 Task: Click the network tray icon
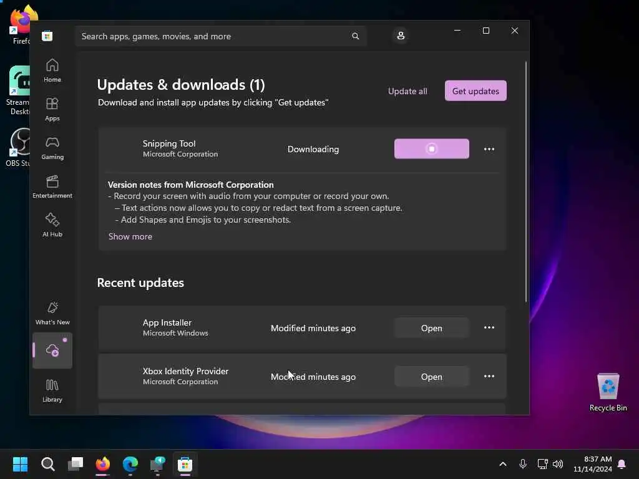[x=542, y=464]
